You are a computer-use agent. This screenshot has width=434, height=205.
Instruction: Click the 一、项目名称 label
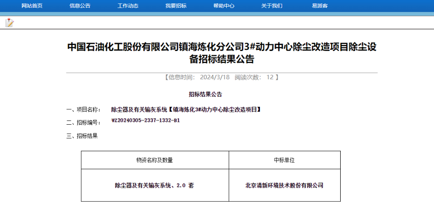(x=84, y=110)
